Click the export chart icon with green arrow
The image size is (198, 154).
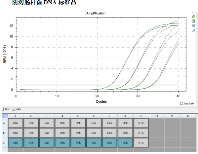point(193,21)
